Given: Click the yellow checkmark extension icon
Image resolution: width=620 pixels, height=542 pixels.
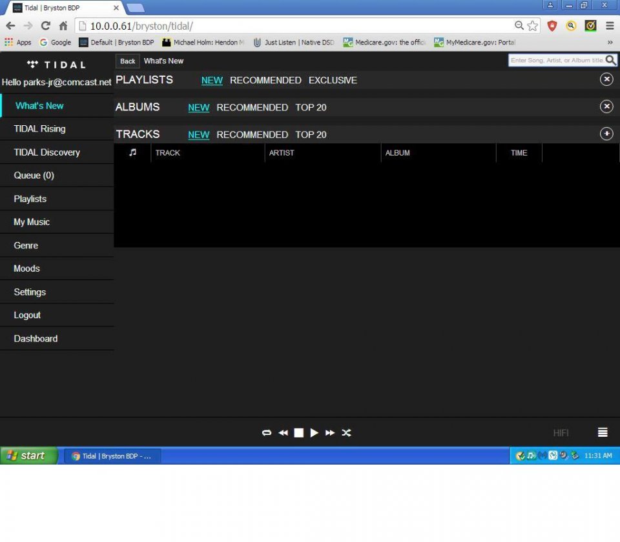Looking at the screenshot, I should click(x=590, y=26).
